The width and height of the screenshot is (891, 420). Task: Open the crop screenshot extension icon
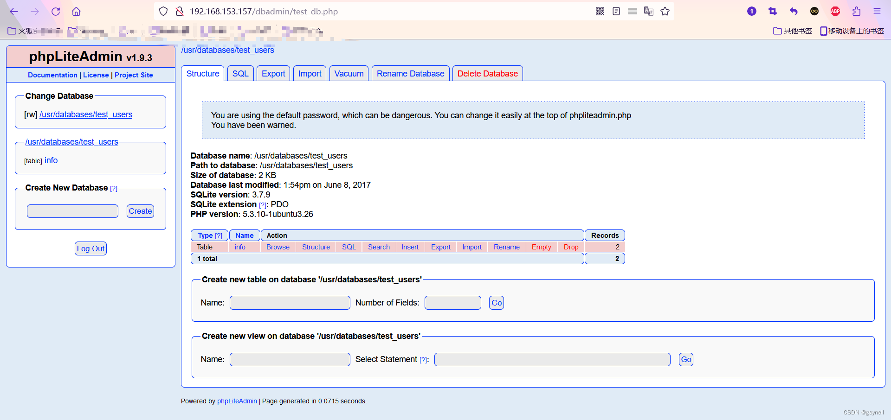coord(773,11)
